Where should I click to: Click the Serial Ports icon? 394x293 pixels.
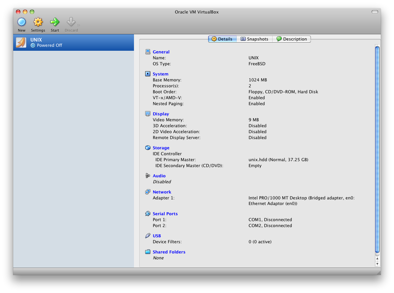pos(148,213)
